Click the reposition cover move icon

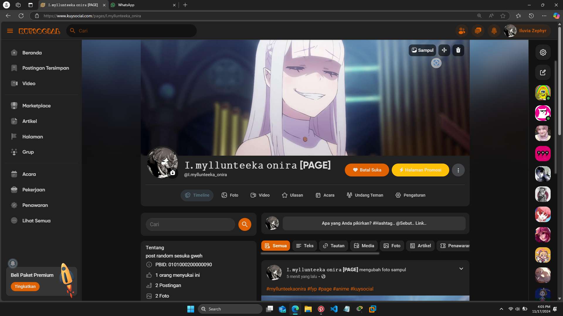(444, 50)
